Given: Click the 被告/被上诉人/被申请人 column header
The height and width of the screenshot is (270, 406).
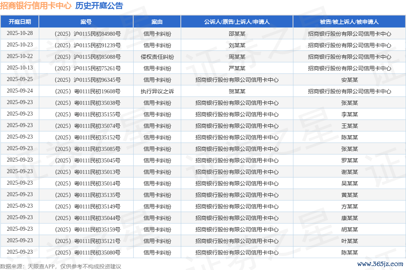Looking at the screenshot, I should [349, 22].
